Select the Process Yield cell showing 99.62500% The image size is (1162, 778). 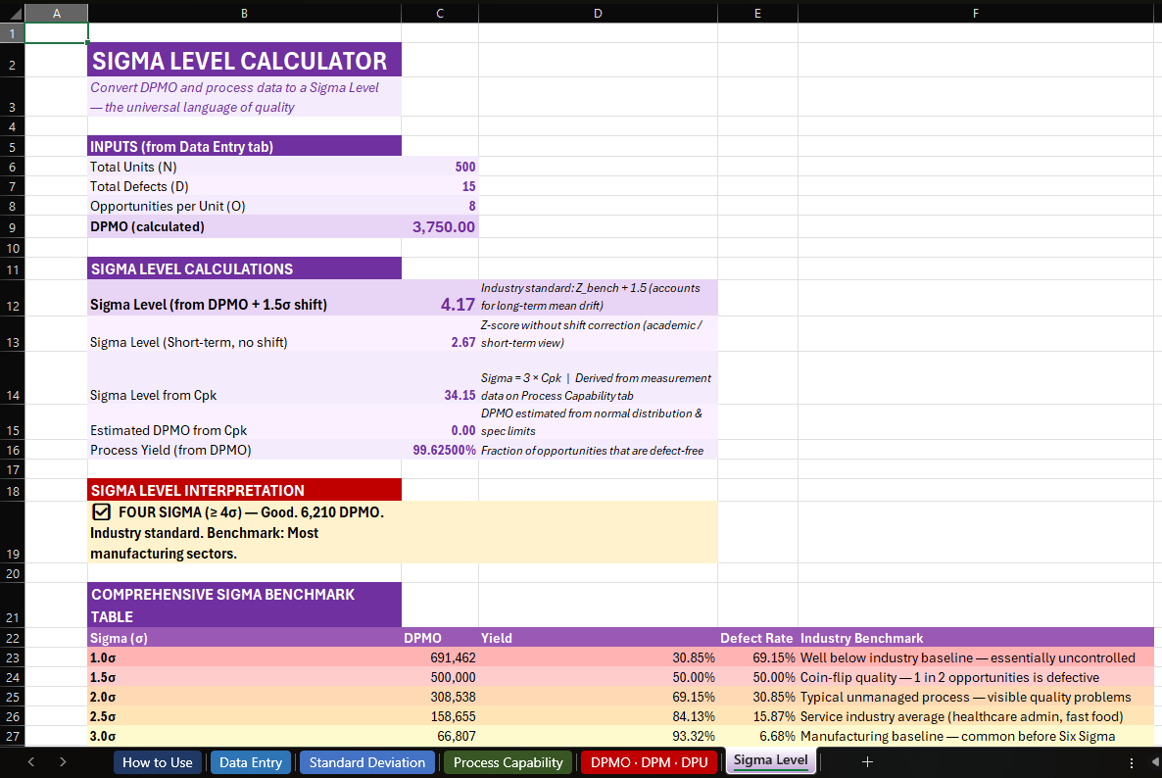point(440,450)
